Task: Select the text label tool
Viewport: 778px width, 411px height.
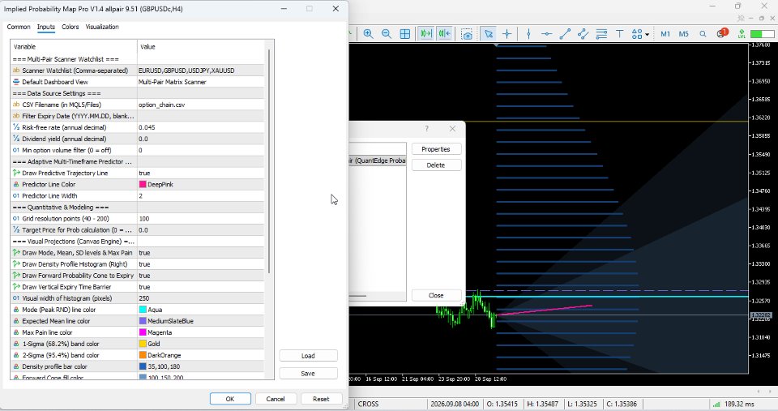Action: click(x=619, y=34)
